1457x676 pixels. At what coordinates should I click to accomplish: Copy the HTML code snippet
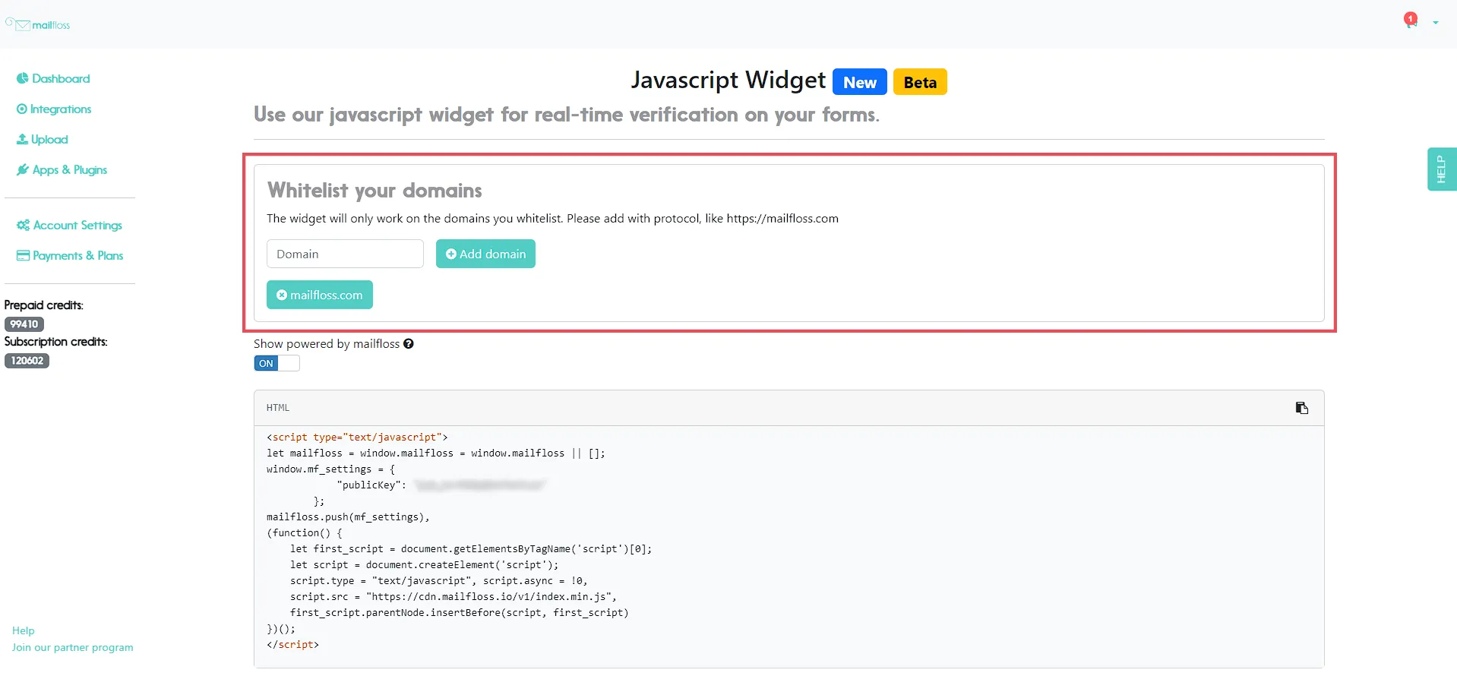tap(1302, 408)
